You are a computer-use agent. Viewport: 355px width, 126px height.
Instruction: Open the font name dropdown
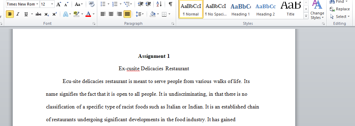click(37, 4)
